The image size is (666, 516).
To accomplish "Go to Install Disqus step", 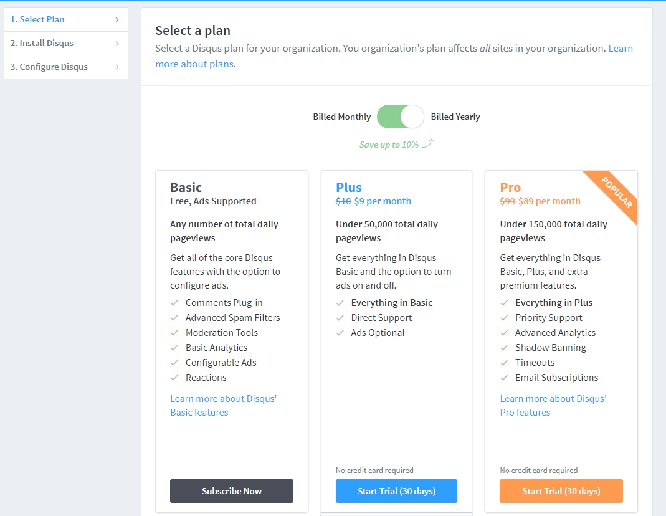I will coord(66,44).
